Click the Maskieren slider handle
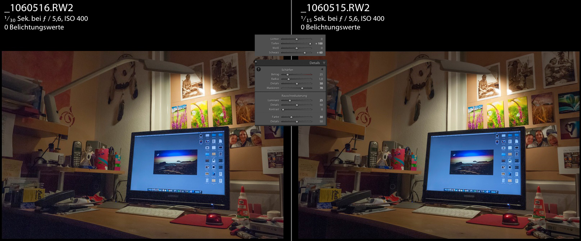Viewport: 581px width, 241px height. (x=302, y=88)
